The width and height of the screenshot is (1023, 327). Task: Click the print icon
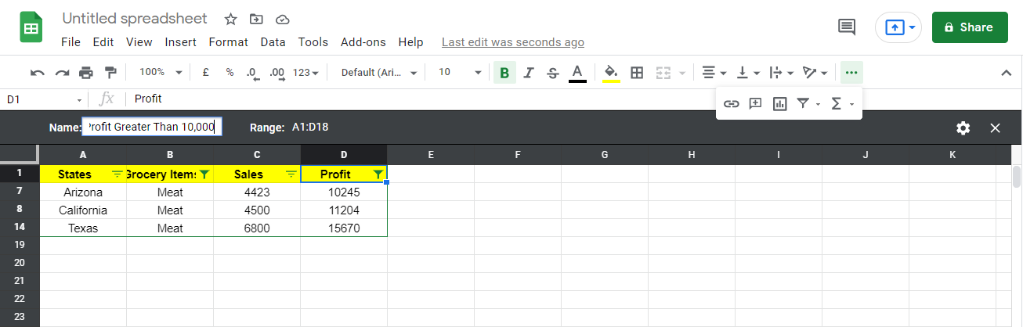click(x=86, y=73)
